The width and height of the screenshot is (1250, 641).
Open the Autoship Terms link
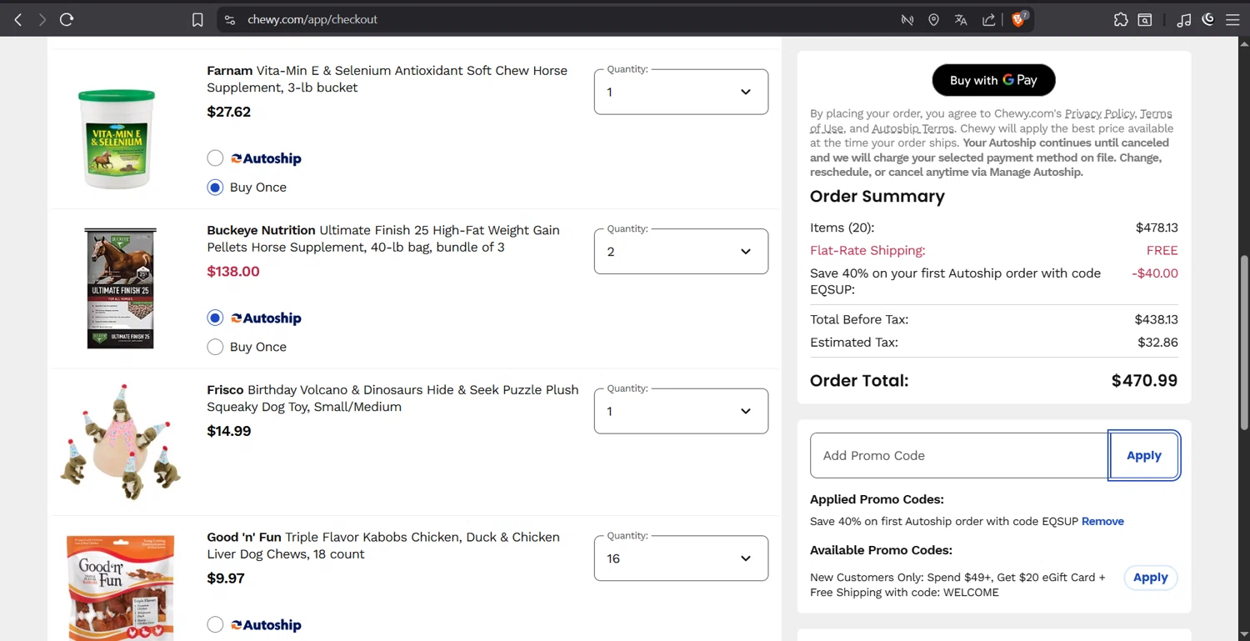pyautogui.click(x=912, y=128)
